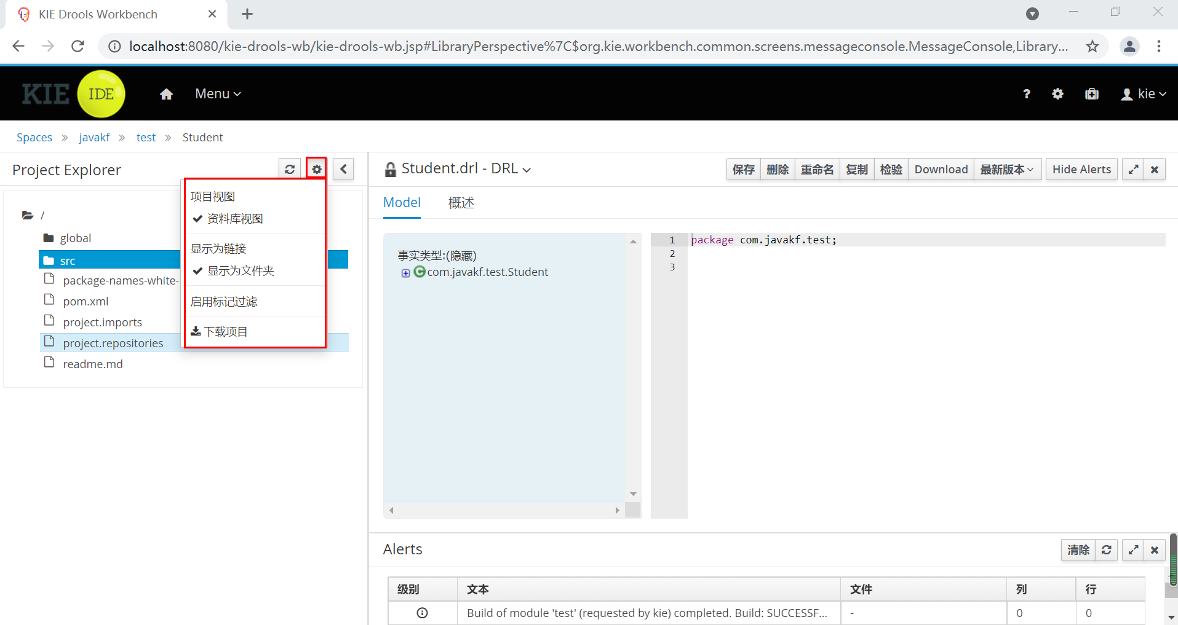Click the Download button
1178x625 pixels.
(x=941, y=169)
